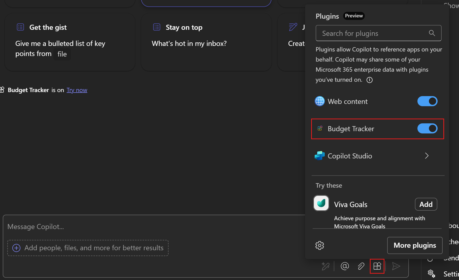459x280 pixels.
Task: Add the Viva Goals plugin
Action: tap(426, 204)
